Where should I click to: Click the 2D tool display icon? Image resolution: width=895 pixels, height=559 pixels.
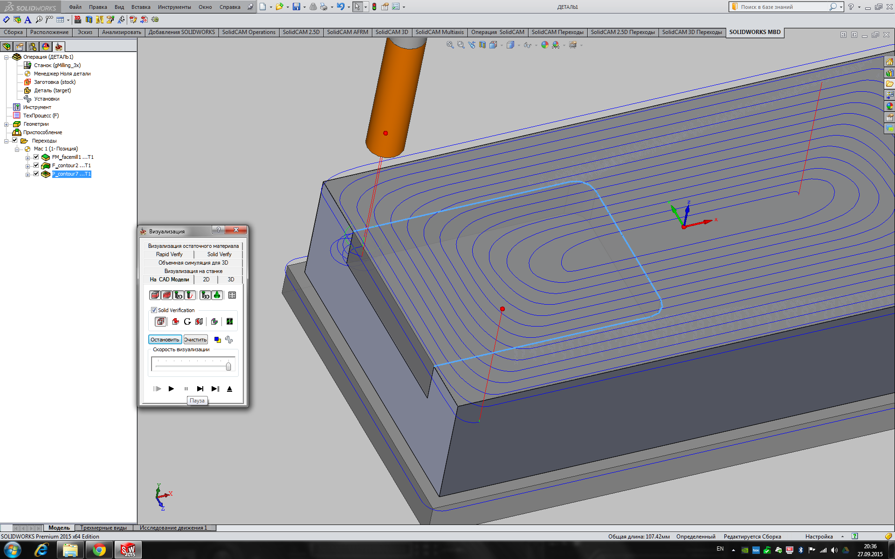(x=179, y=295)
